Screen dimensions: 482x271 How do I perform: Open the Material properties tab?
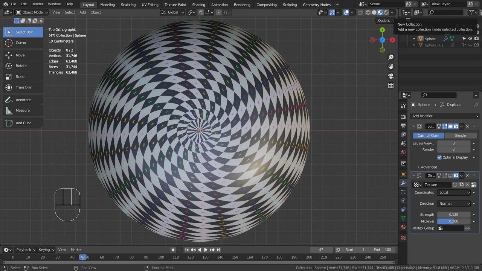click(403, 227)
